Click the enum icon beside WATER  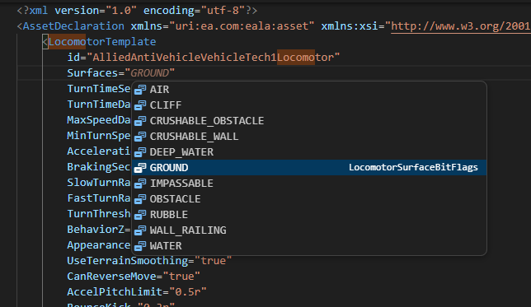tap(140, 246)
